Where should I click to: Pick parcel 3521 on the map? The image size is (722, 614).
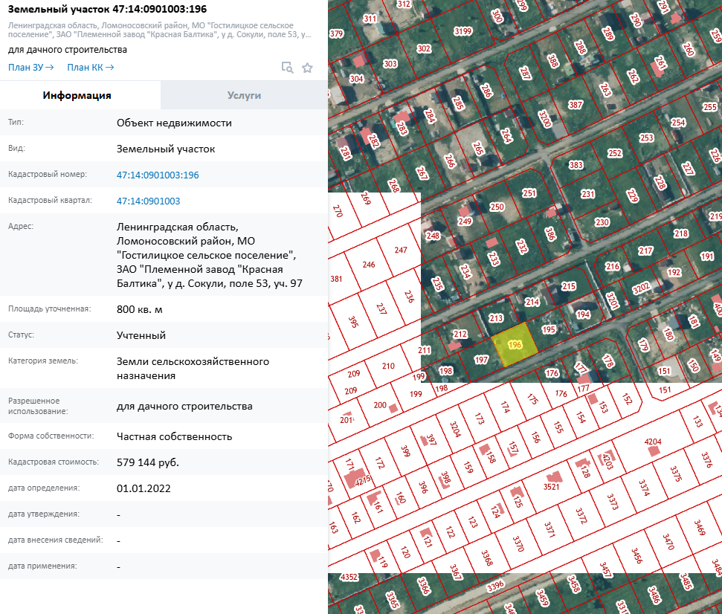pos(551,487)
